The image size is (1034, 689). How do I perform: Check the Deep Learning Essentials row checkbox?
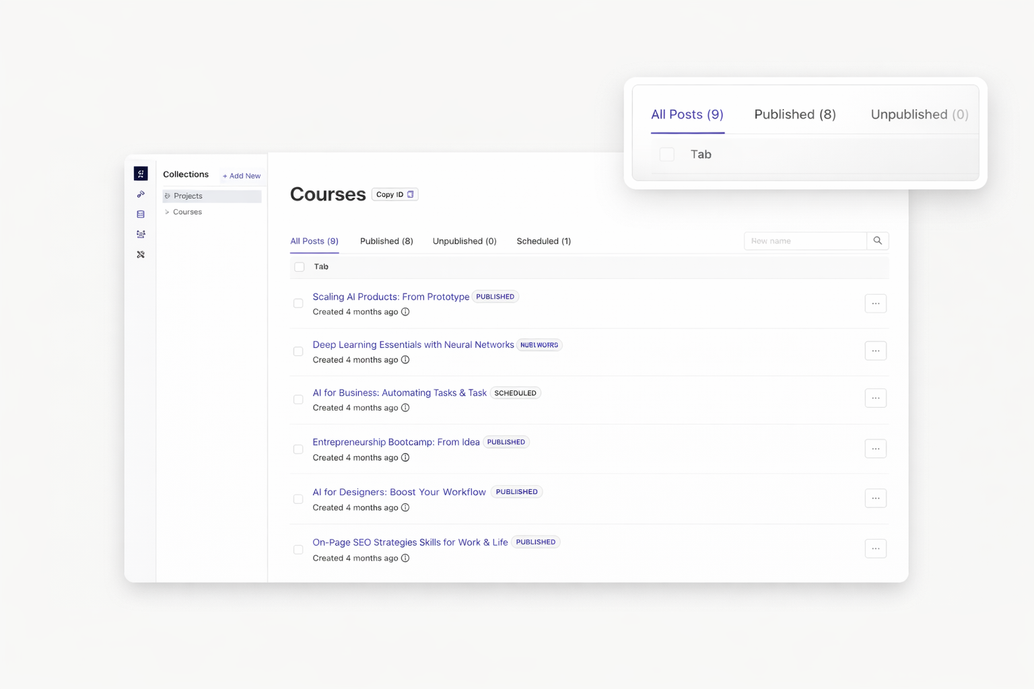pos(298,351)
